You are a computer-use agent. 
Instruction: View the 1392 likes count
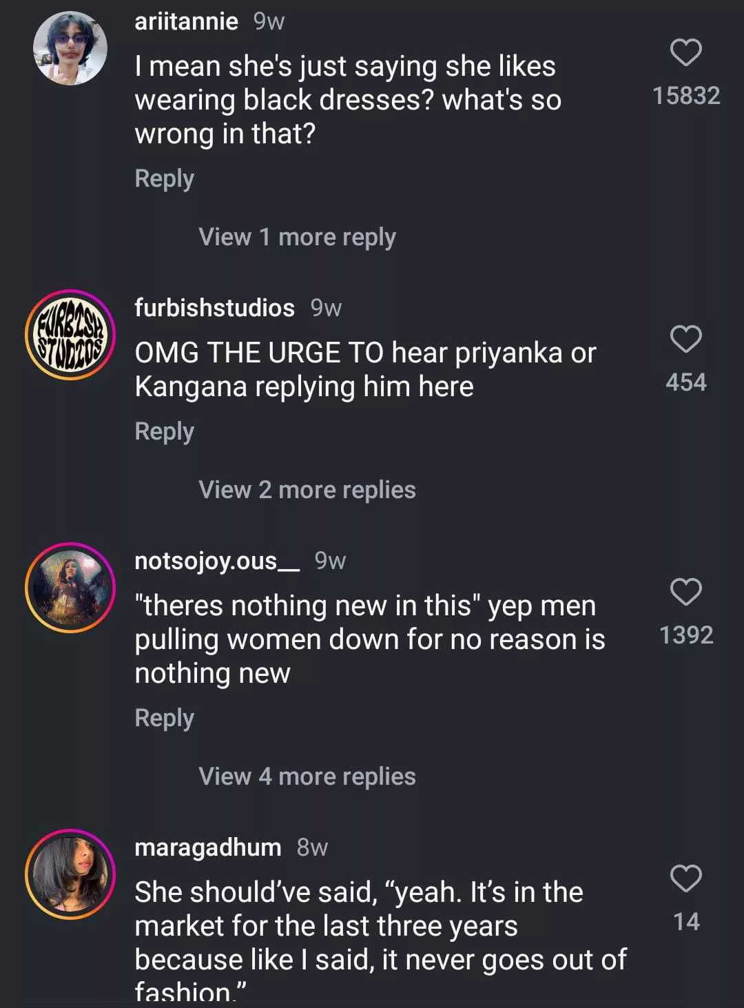686,635
